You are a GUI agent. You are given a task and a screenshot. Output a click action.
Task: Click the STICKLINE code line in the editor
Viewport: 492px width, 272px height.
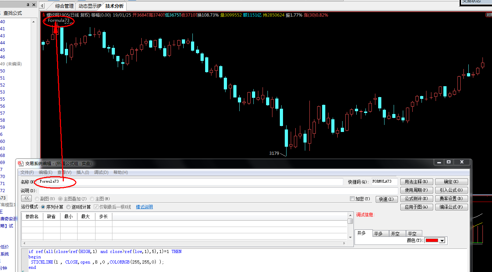pyautogui.click(x=97, y=262)
